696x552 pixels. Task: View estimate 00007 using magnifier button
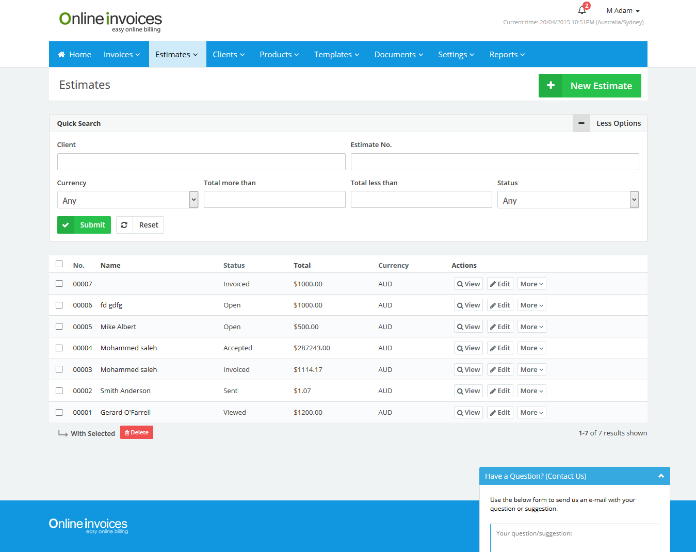pyautogui.click(x=468, y=284)
